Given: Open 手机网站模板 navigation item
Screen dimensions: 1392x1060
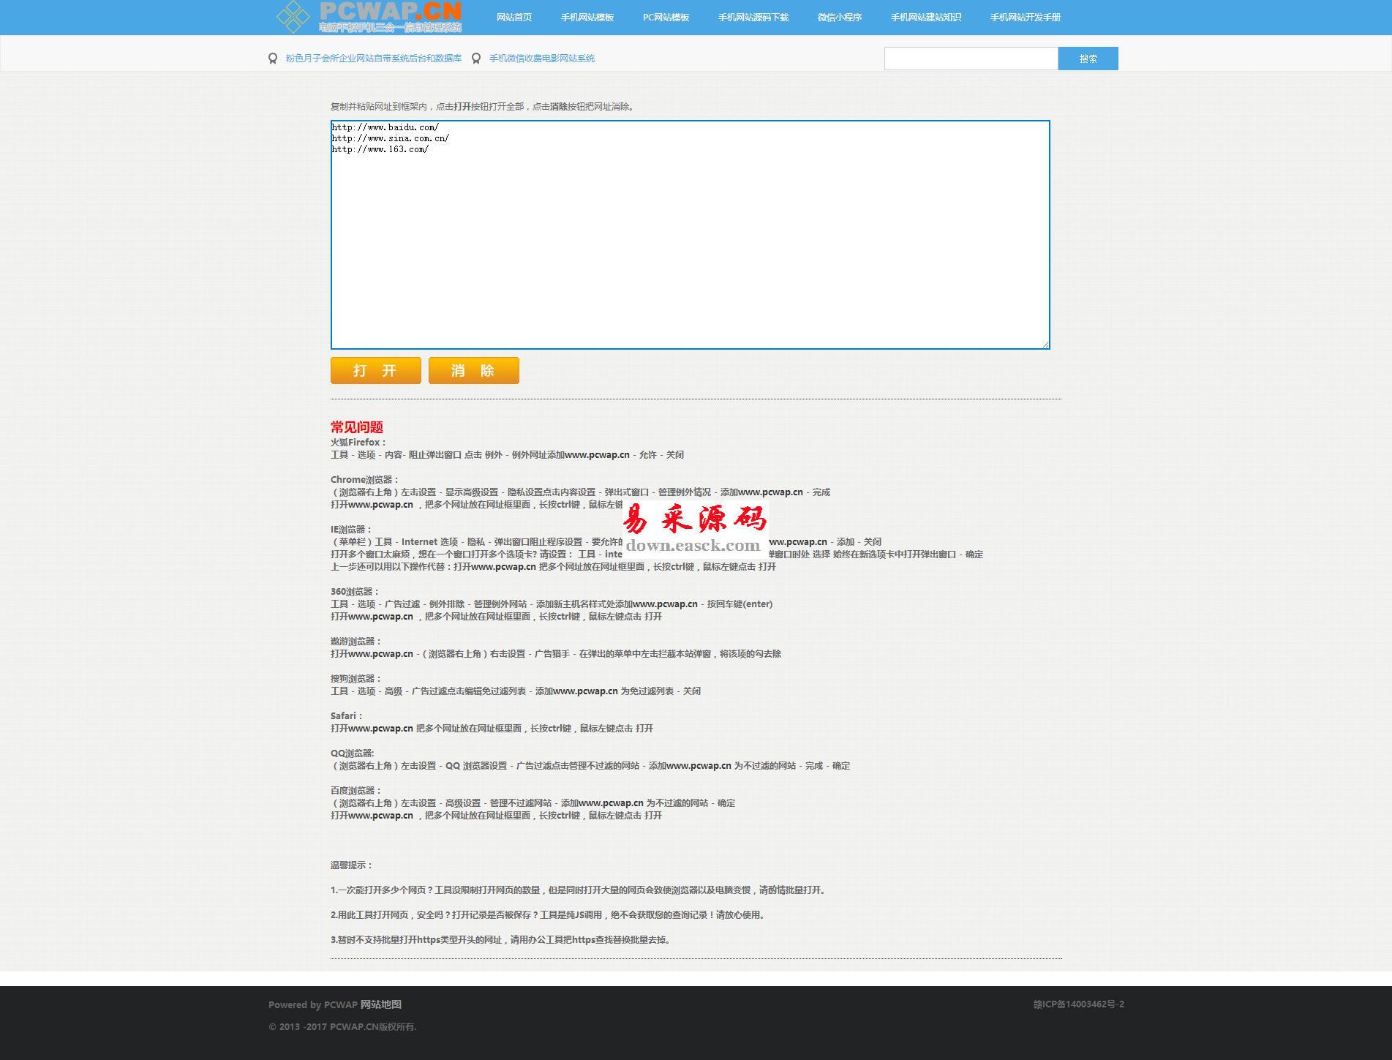Looking at the screenshot, I should coord(587,18).
